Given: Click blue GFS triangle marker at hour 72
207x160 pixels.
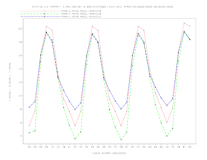Looking at the screenshot, I should 167,105.
